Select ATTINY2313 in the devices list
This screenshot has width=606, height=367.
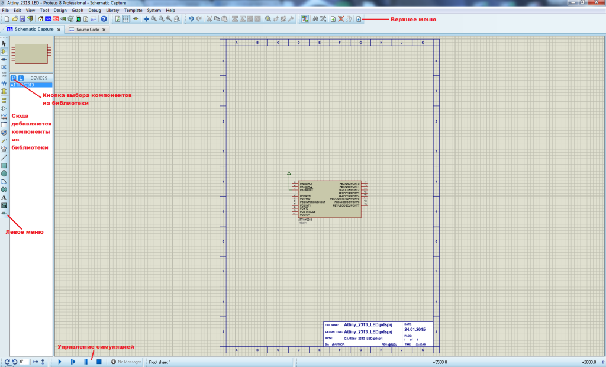pyautogui.click(x=31, y=85)
